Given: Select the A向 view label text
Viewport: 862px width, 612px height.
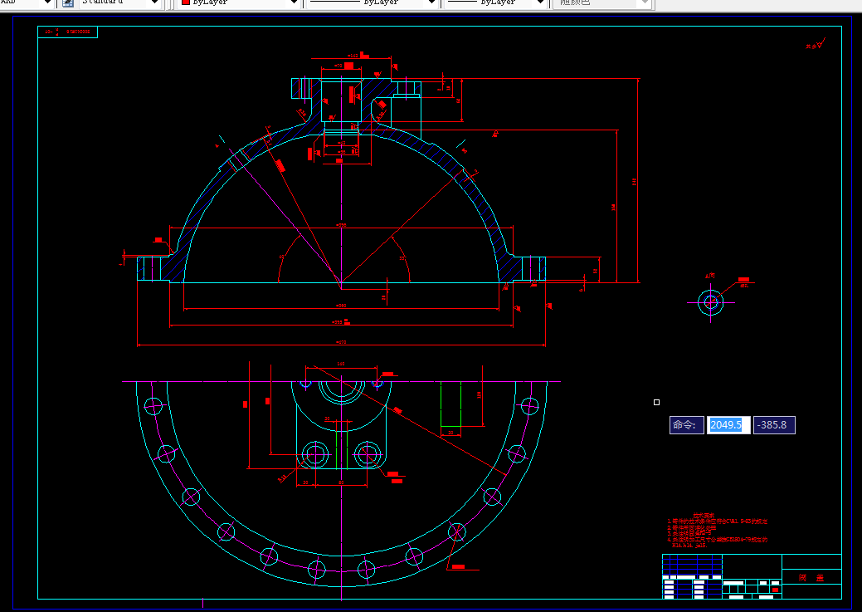Looking at the screenshot, I should click(709, 277).
